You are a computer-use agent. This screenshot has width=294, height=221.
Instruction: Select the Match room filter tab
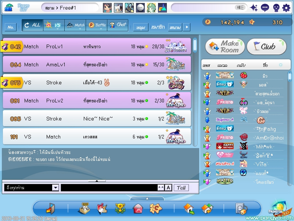[x=75, y=25]
